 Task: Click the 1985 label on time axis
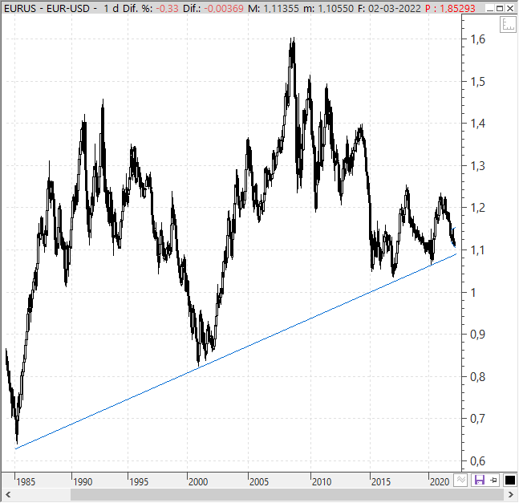tap(26, 482)
